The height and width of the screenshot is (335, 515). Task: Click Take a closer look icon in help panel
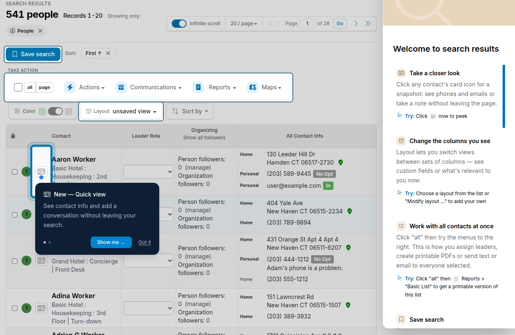click(401, 73)
